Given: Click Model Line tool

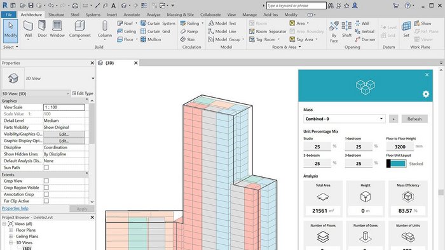Looking at the screenshot, I should click(222, 32).
